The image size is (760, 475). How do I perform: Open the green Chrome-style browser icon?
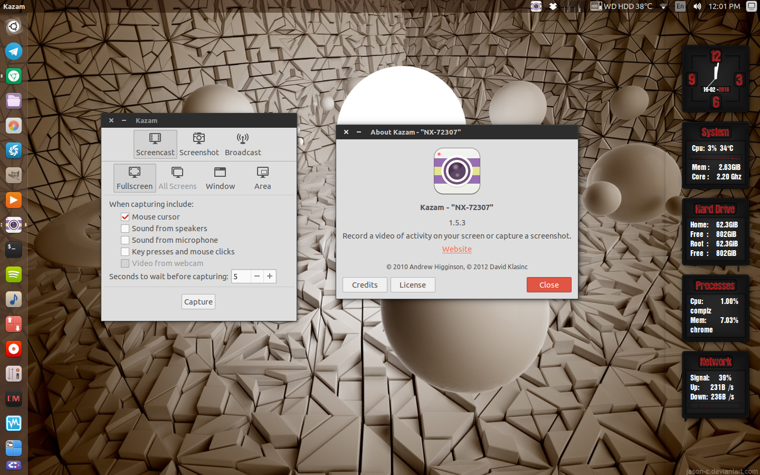[x=14, y=76]
